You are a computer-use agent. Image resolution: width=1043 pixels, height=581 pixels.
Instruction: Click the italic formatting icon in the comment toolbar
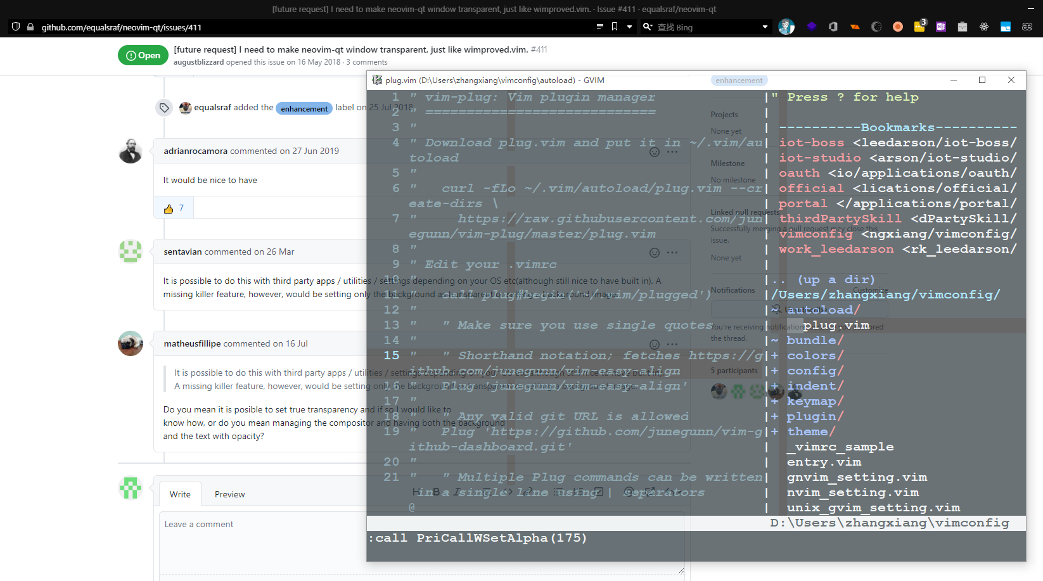[457, 493]
